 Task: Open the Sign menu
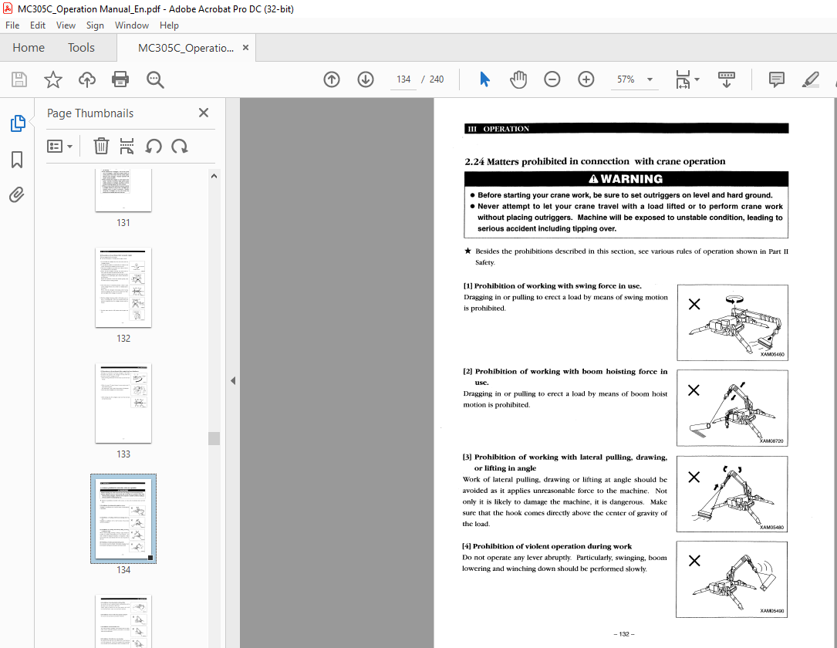point(95,25)
